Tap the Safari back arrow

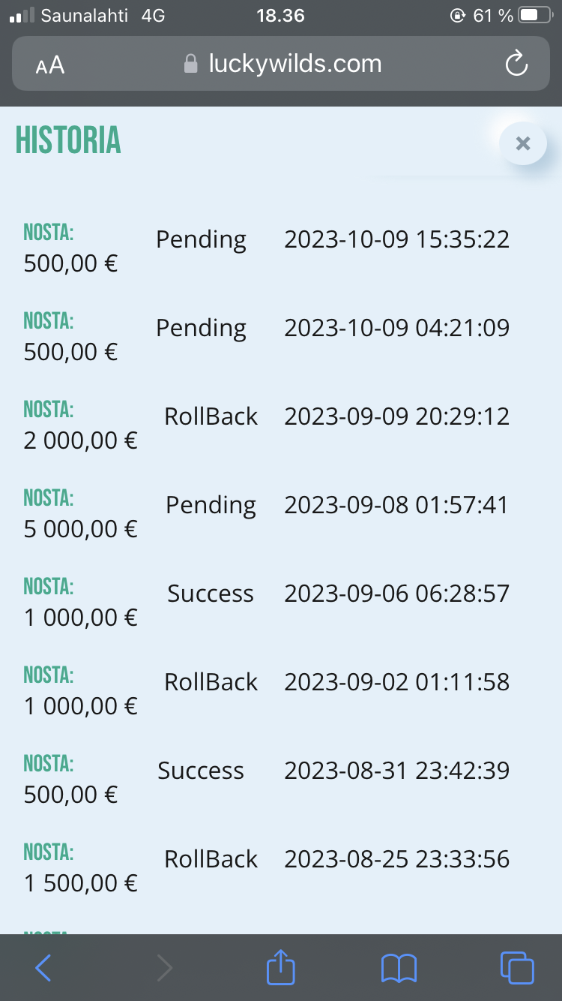coord(43,968)
